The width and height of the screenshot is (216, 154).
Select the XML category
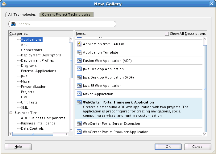24,107
